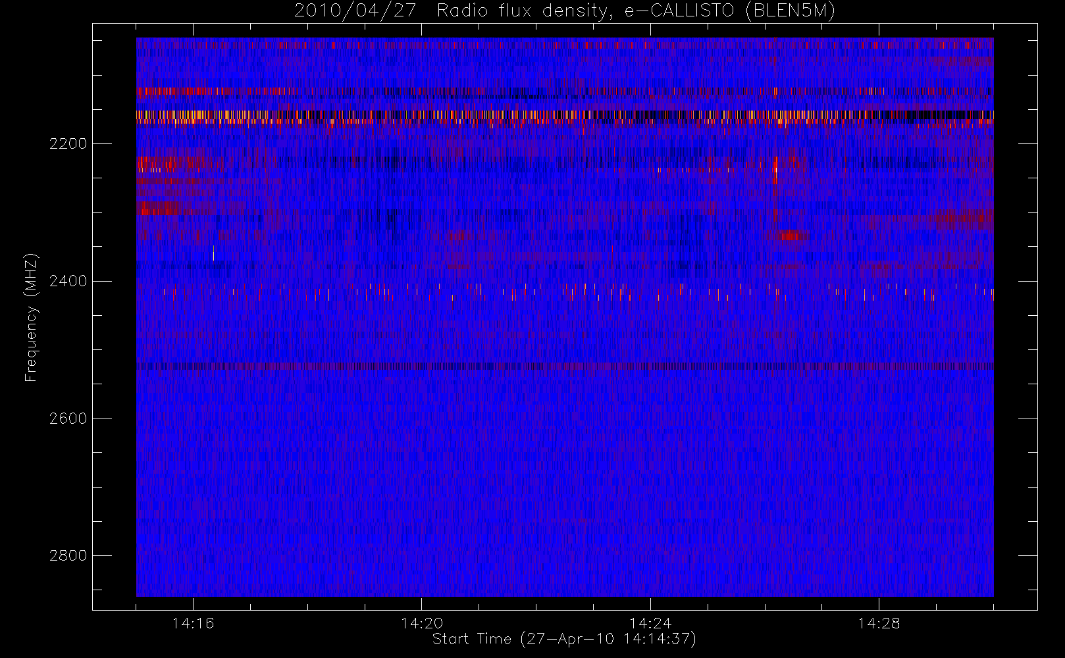Choose the 14:28 time tick label
This screenshot has height=658, width=1065.
[x=879, y=623]
